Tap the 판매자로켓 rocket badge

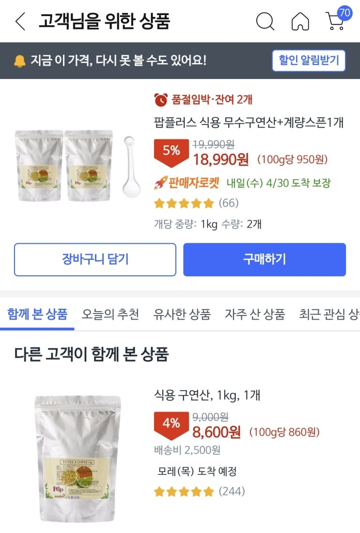187,183
